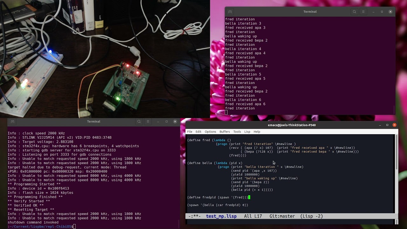Open the Emacs Tools menu

click(237, 132)
